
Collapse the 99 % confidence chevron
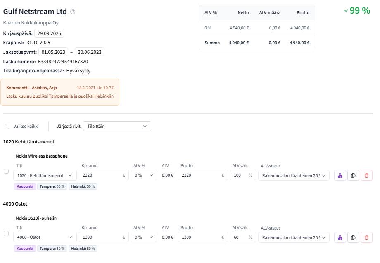[x=346, y=11]
